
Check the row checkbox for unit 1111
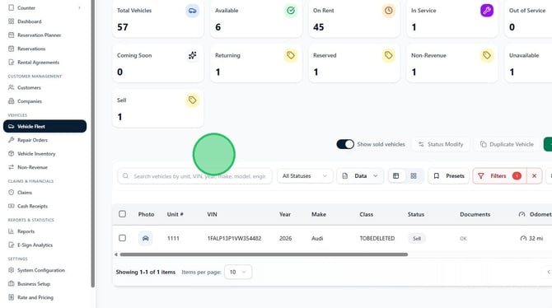(x=122, y=238)
